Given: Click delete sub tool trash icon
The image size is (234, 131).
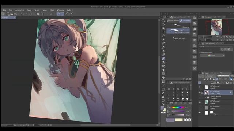Looking at the screenshot, I should pyautogui.click(x=190, y=79).
